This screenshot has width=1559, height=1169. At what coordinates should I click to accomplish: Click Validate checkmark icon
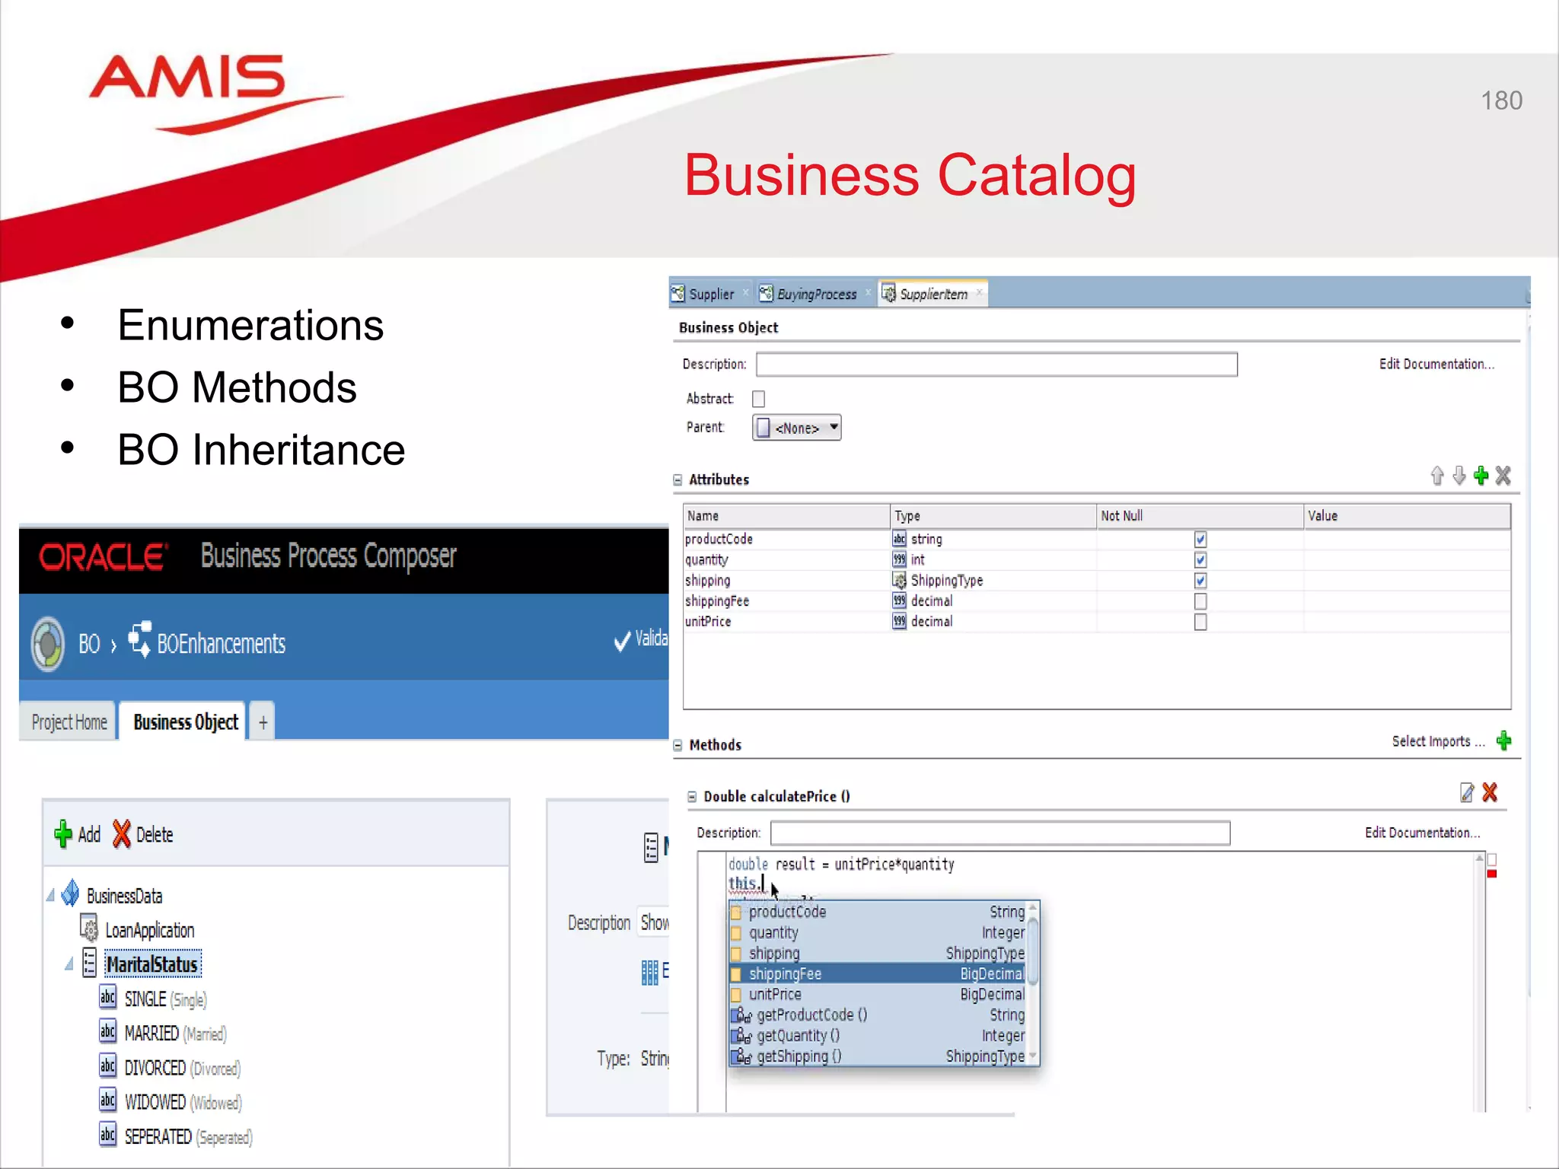coord(622,641)
